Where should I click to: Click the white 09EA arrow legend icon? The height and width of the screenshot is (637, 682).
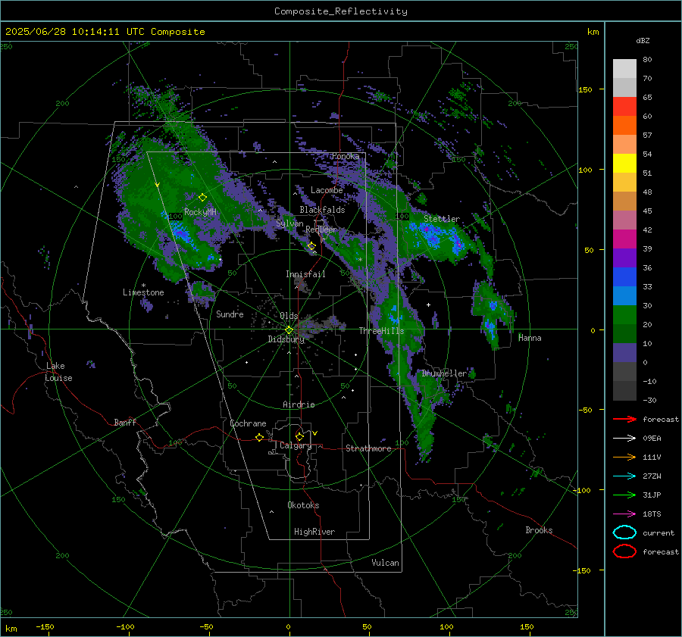click(x=624, y=439)
